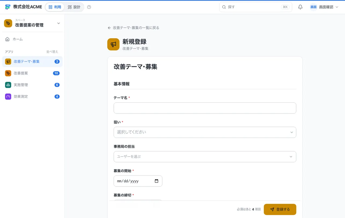Open the 事務局の担当 user selector
This screenshot has width=345, height=218.
pos(205,157)
